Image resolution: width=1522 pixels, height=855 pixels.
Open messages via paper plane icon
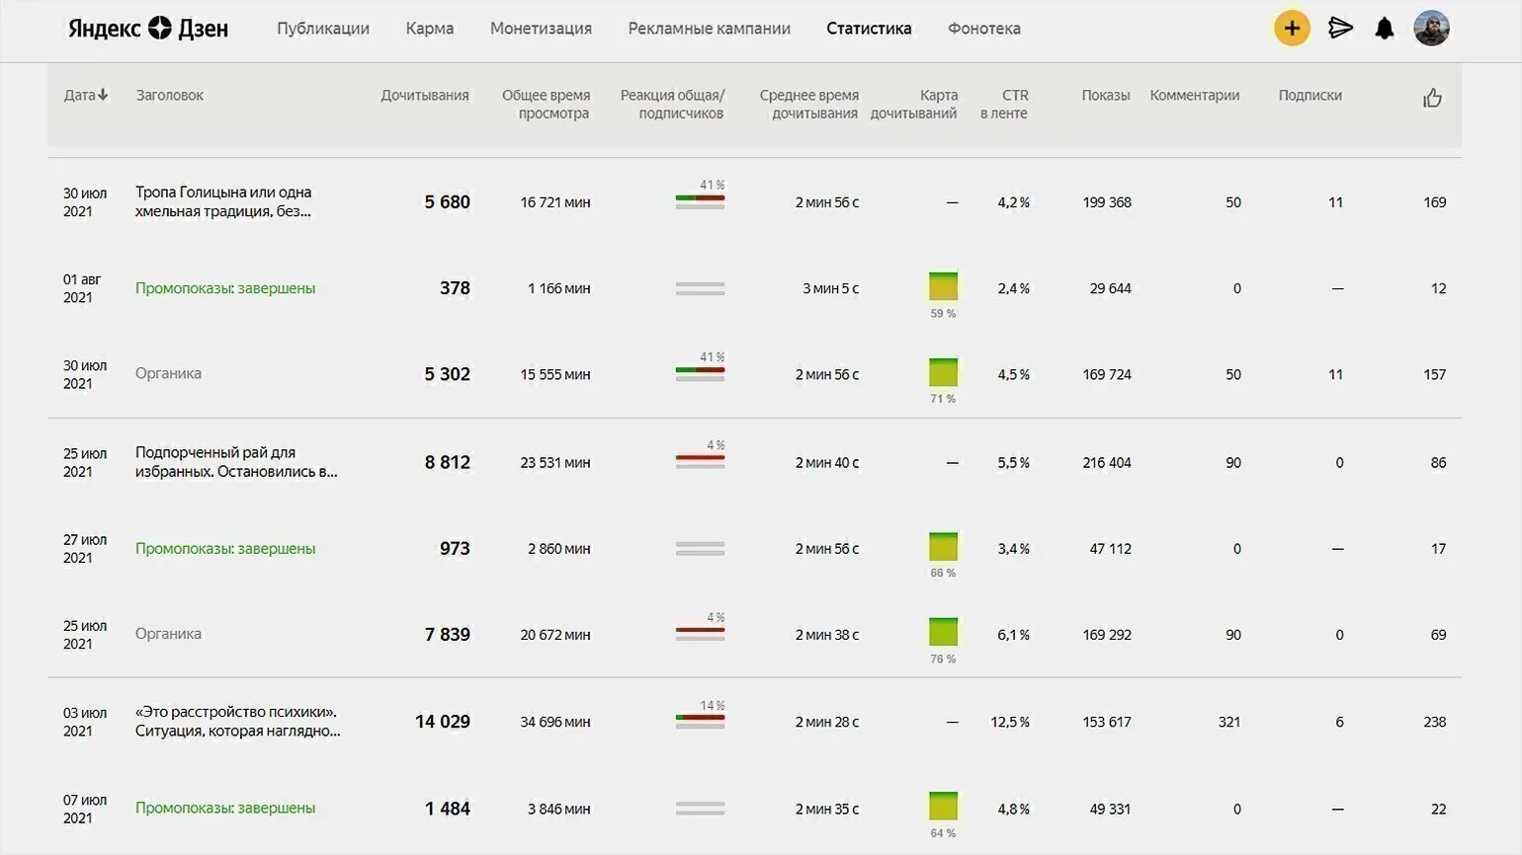click(1340, 29)
